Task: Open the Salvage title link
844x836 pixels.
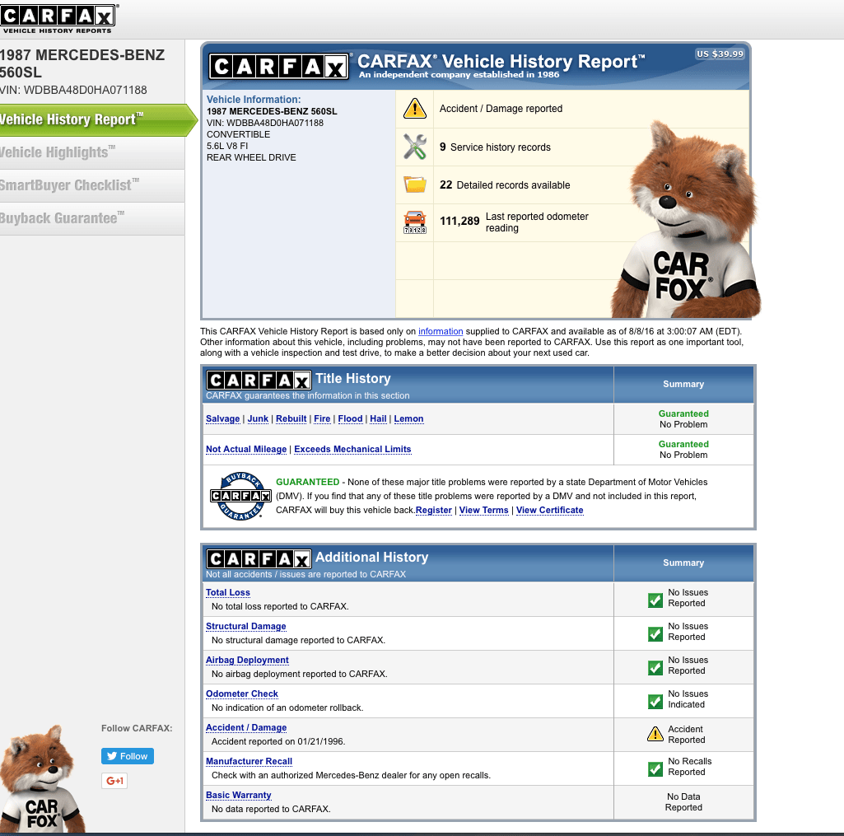Action: pos(223,418)
